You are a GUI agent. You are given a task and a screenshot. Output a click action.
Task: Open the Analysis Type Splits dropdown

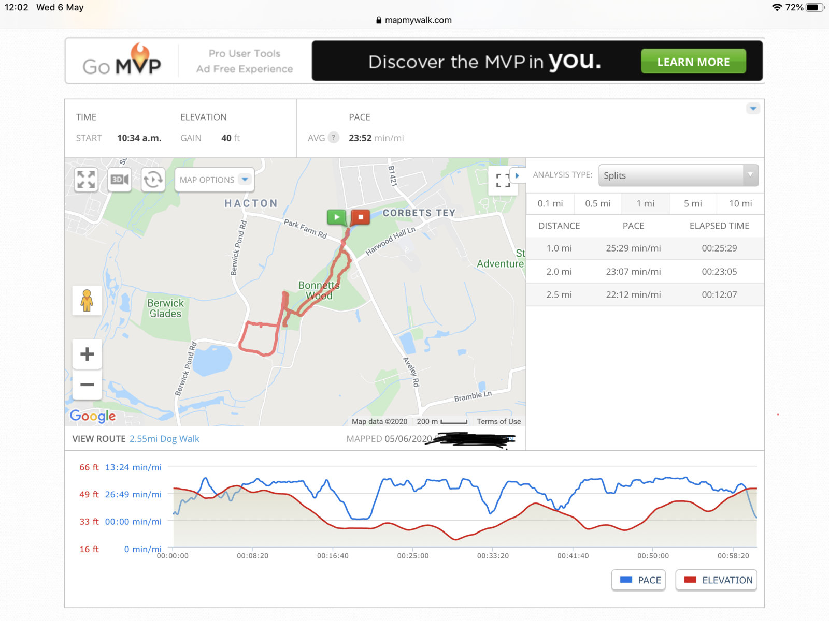point(678,175)
